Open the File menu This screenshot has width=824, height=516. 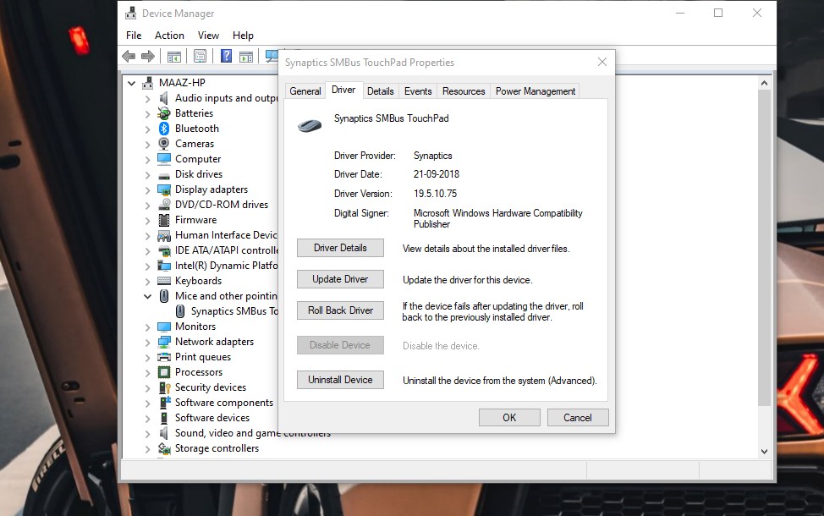click(x=134, y=36)
